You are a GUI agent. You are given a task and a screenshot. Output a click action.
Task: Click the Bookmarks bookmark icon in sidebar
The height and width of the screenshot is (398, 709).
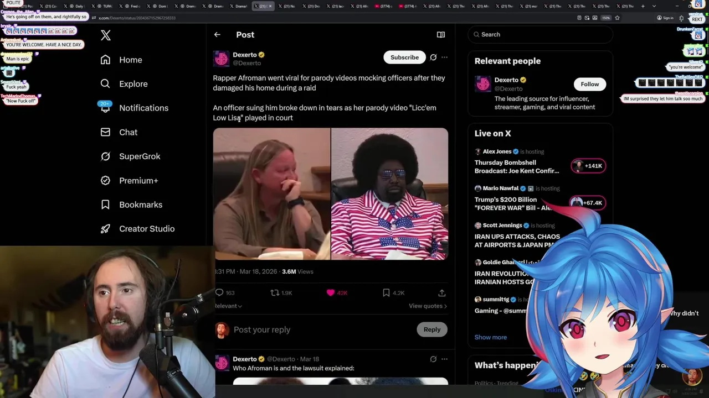105,205
